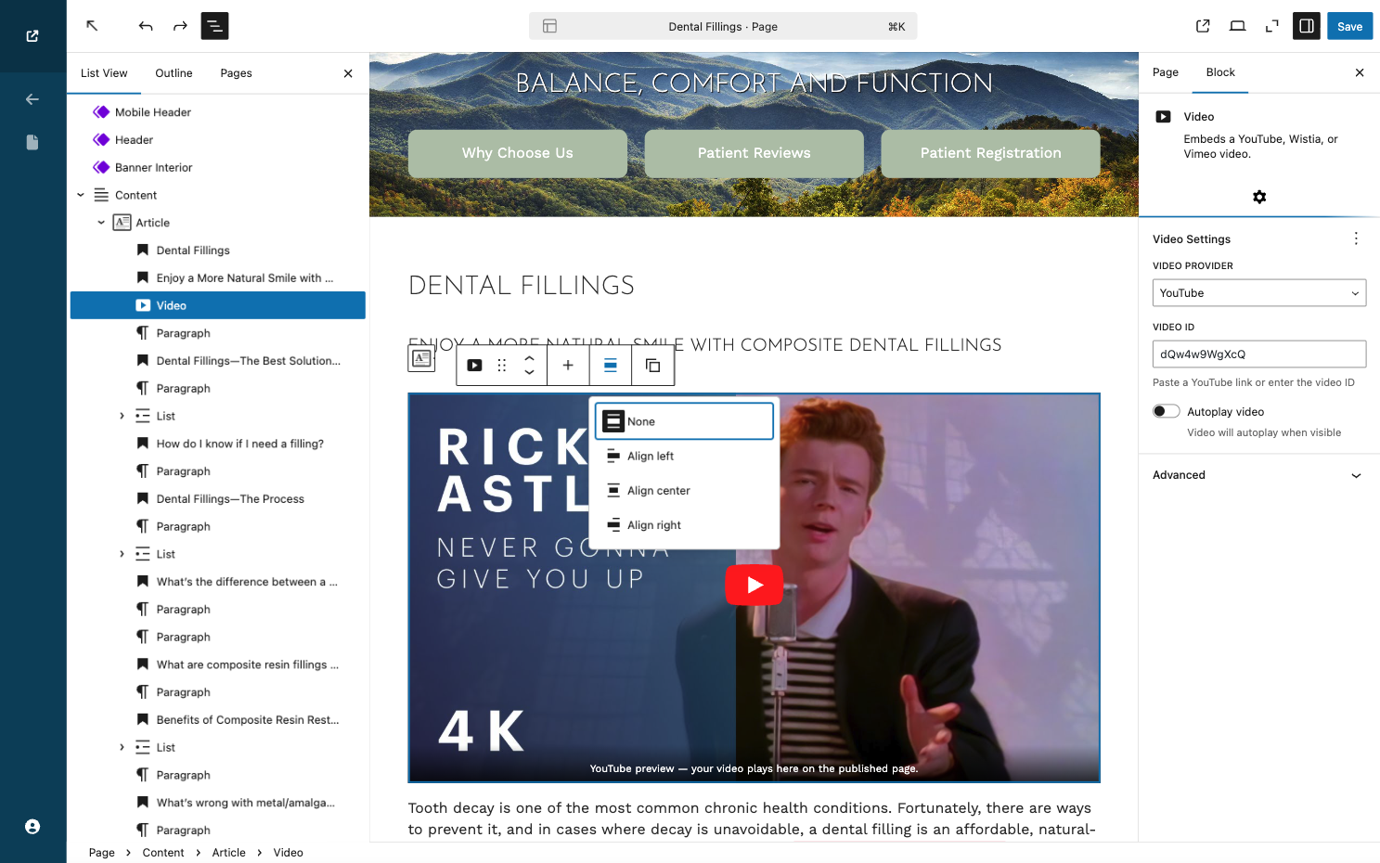Choose Align left from menu
The height and width of the screenshot is (863, 1380).
(x=684, y=456)
